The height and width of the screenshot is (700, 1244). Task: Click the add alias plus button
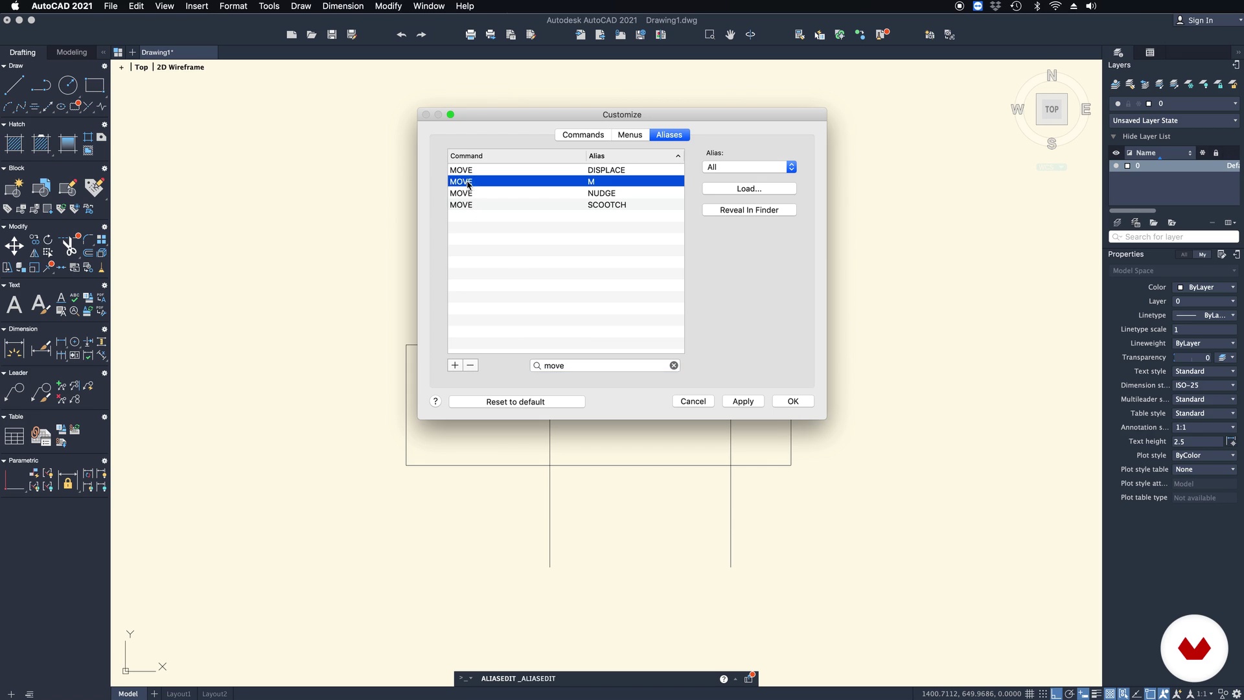[x=455, y=366]
